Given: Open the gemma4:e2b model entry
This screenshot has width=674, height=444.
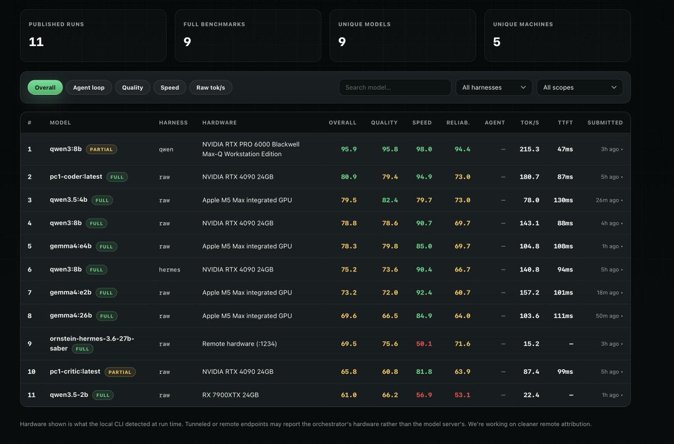Looking at the screenshot, I should coord(70,292).
